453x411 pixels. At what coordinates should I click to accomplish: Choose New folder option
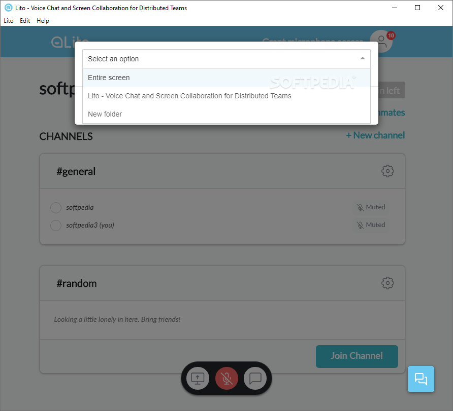click(x=226, y=114)
